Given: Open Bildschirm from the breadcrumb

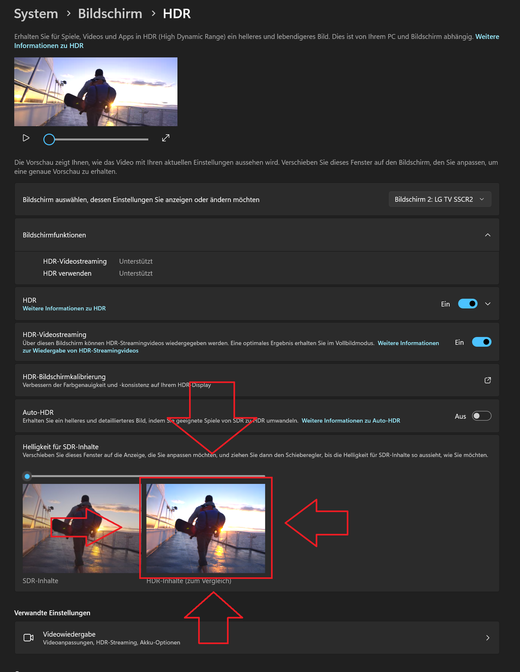Looking at the screenshot, I should coord(110,13).
